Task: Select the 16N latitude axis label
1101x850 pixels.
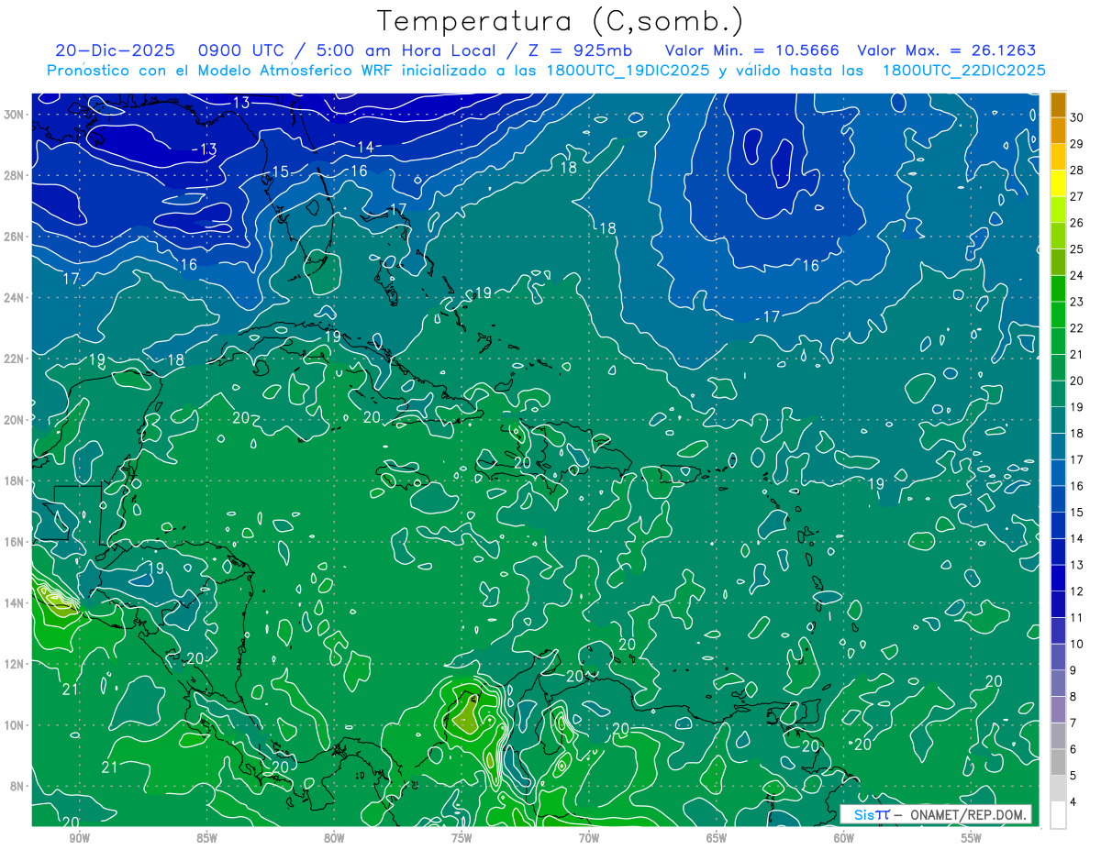Action: tap(14, 542)
